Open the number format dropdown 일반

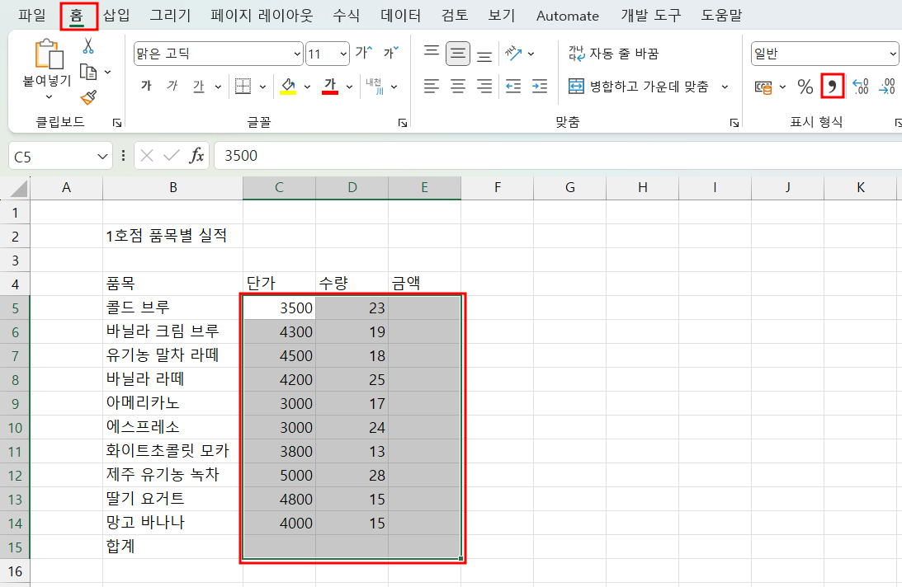click(x=892, y=54)
